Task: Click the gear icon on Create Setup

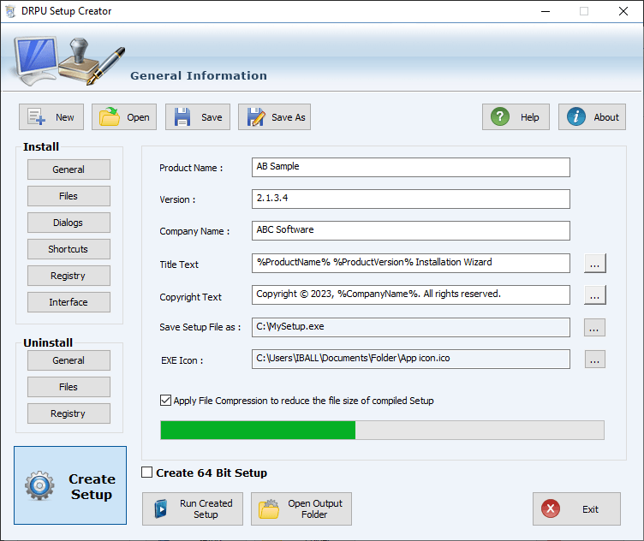Action: 39,485
